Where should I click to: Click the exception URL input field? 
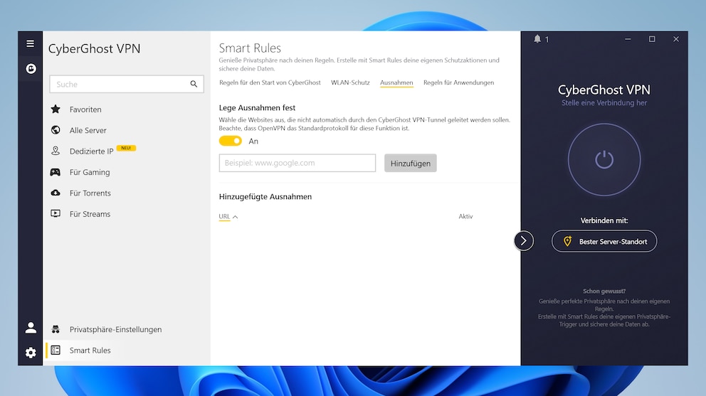(x=297, y=163)
